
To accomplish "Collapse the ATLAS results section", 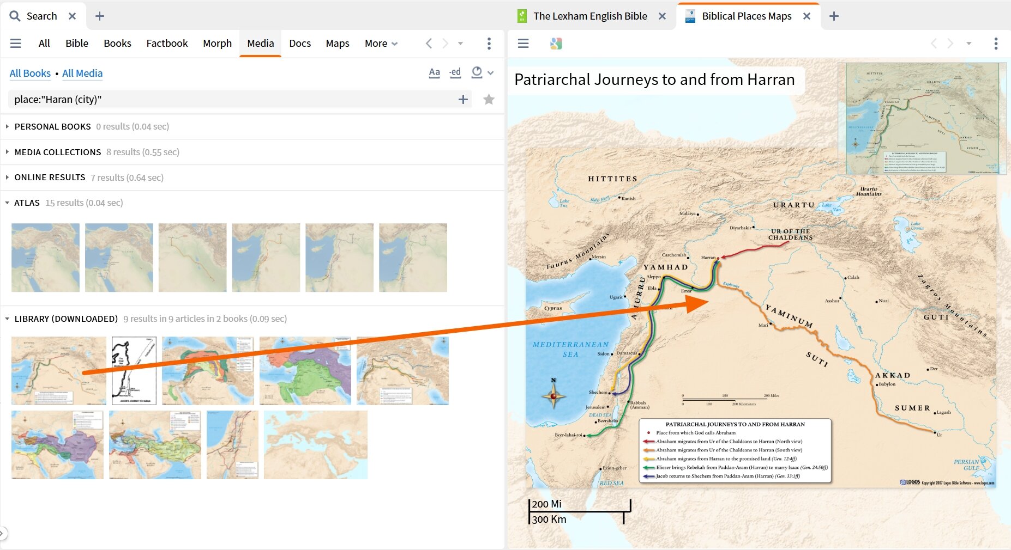I will pyautogui.click(x=7, y=203).
